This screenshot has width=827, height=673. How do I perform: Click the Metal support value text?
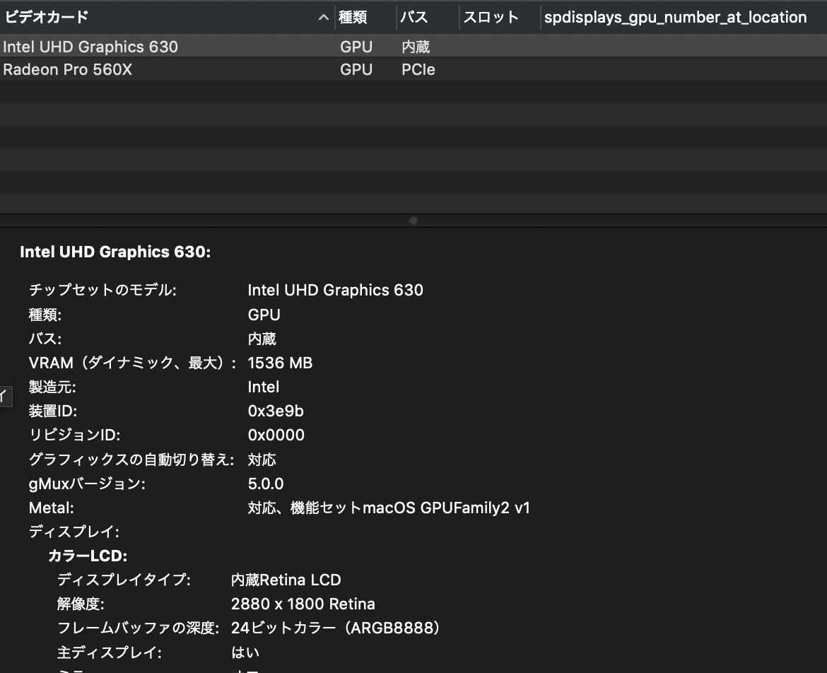coord(389,508)
